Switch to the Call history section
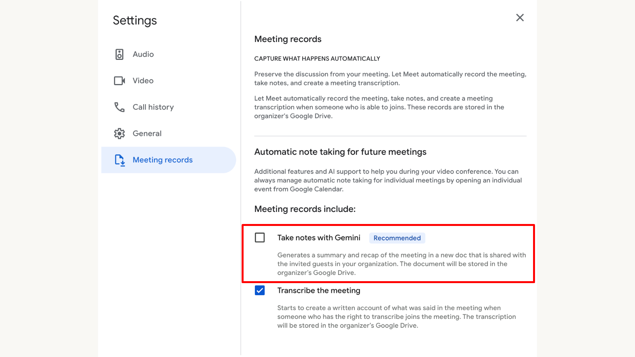 153,107
